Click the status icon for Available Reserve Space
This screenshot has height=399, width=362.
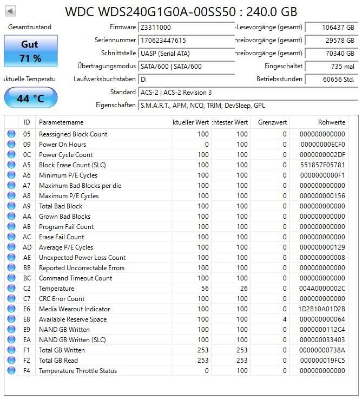coord(11,319)
